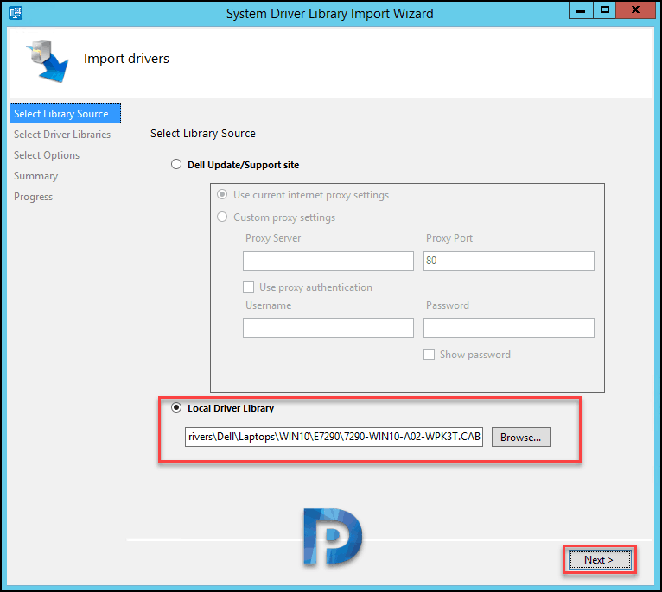Screen dimensions: 662x592
Task: Maximize the Import Wizard window
Action: point(605,10)
